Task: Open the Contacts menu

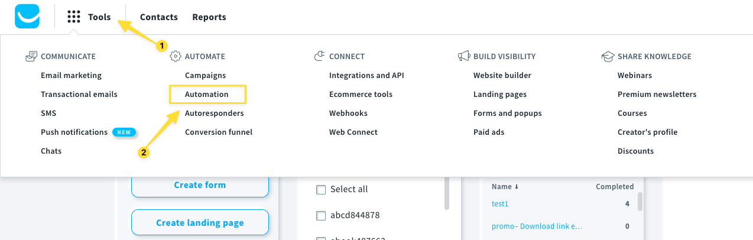Action: coord(158,17)
